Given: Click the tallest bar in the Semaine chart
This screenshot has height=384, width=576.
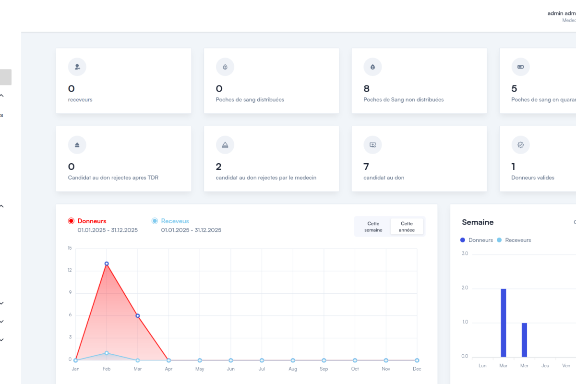Looking at the screenshot, I should pos(504,323).
